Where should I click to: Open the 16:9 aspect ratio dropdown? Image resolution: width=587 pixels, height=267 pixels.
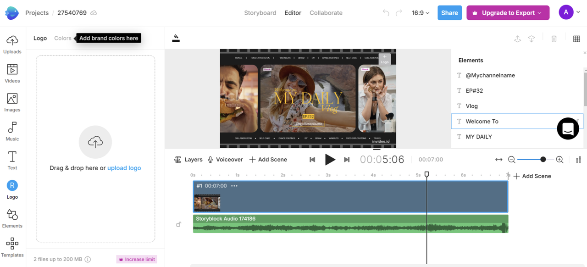pos(421,13)
